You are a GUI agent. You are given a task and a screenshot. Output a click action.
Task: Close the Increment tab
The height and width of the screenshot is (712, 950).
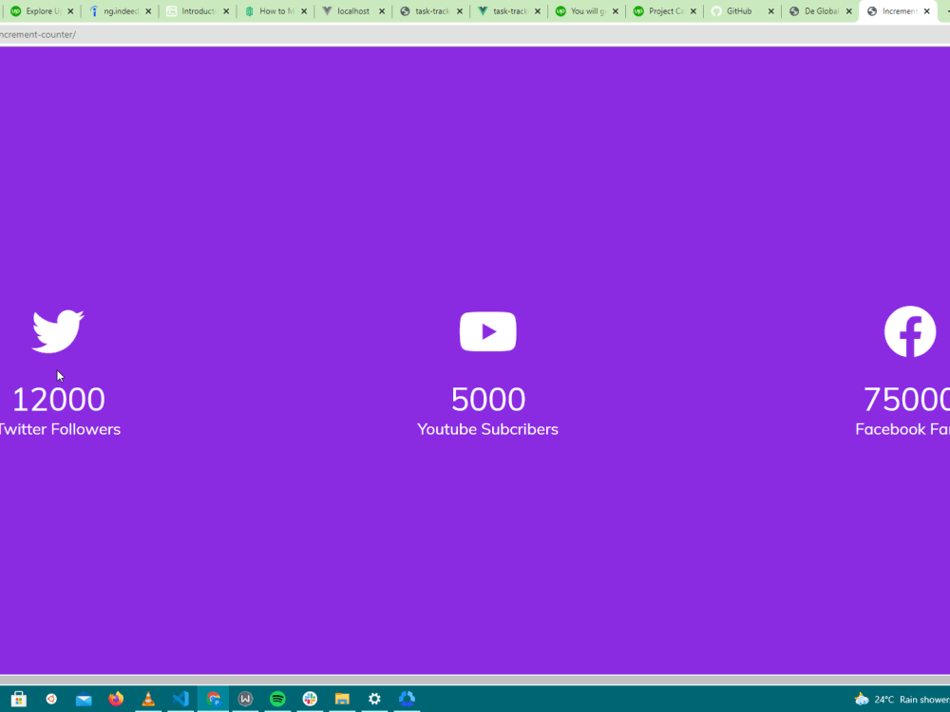coord(927,10)
